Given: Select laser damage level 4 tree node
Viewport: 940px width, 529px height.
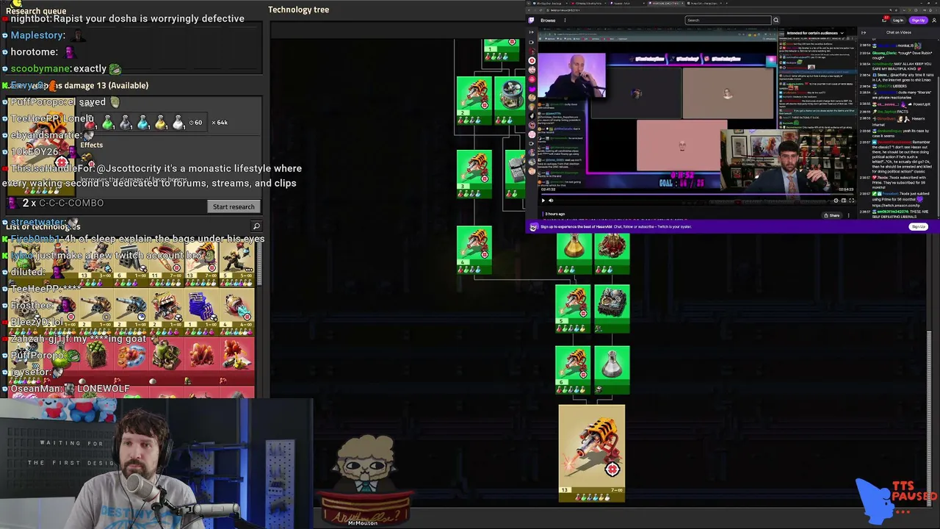Looking at the screenshot, I should (x=474, y=250).
